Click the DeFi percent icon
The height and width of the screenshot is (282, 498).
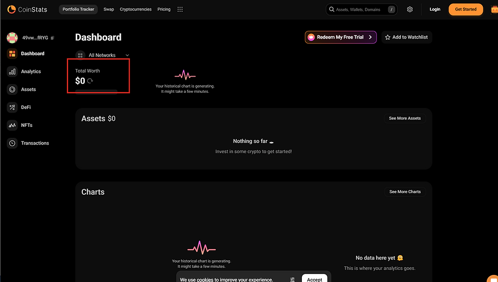pyautogui.click(x=12, y=108)
